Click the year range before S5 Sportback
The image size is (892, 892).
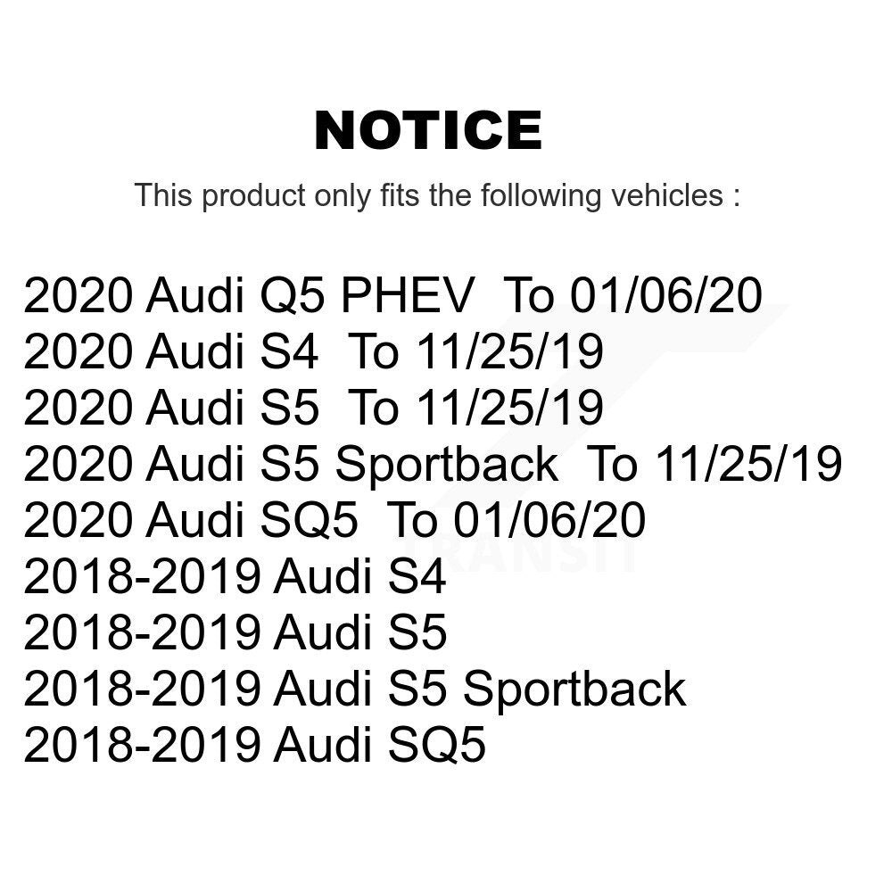click(x=141, y=690)
